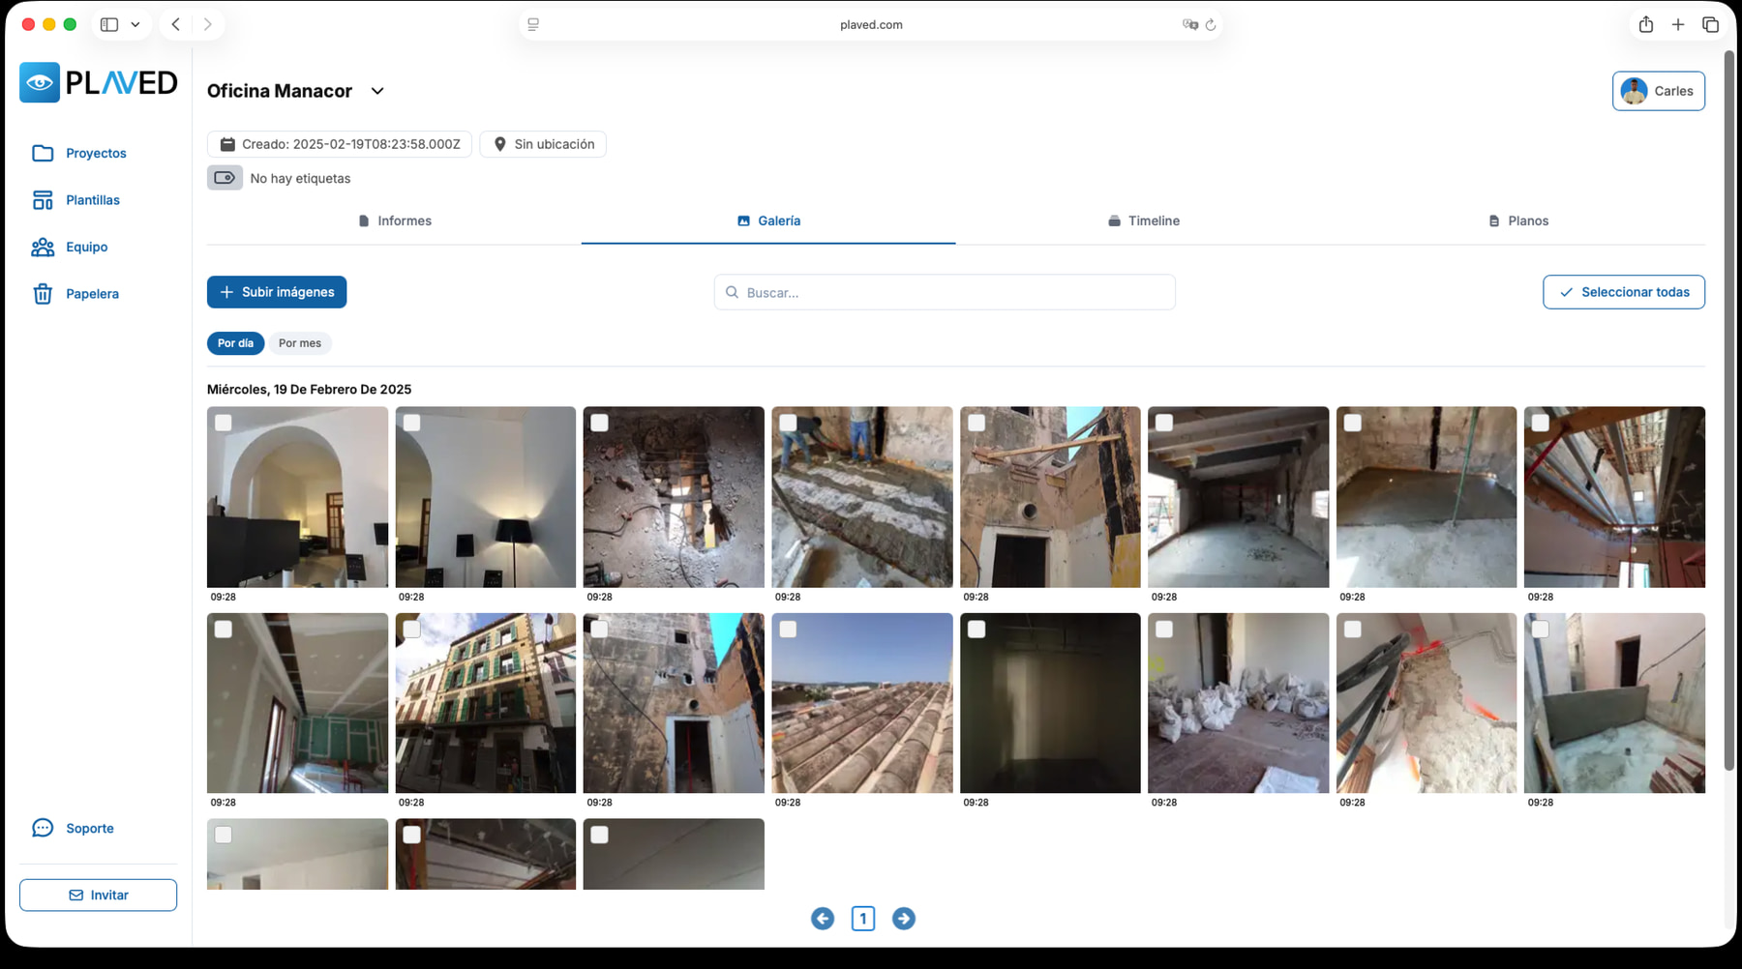
Task: Open the Timeline tab
Action: (x=1143, y=221)
